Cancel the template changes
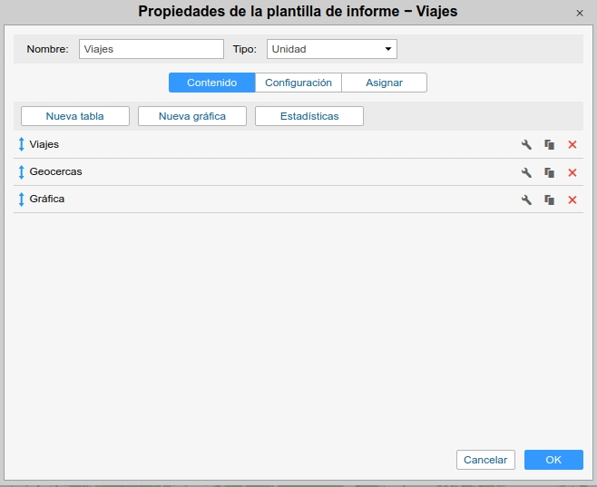The height and width of the screenshot is (487, 597). [485, 460]
